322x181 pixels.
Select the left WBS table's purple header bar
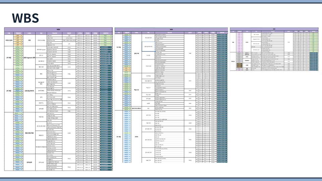click(58, 29)
